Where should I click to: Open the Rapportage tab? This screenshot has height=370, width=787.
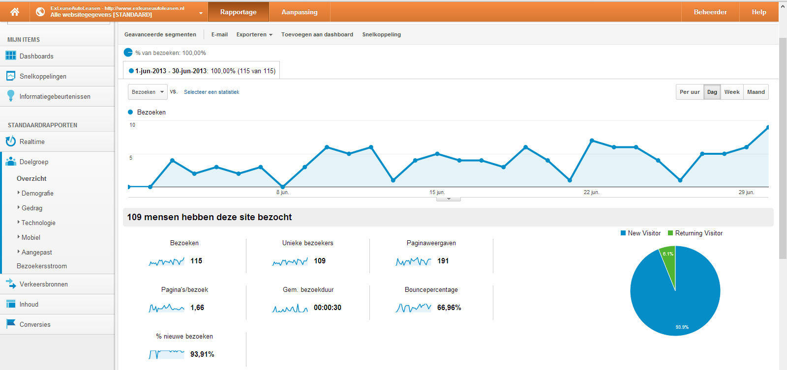click(x=239, y=12)
